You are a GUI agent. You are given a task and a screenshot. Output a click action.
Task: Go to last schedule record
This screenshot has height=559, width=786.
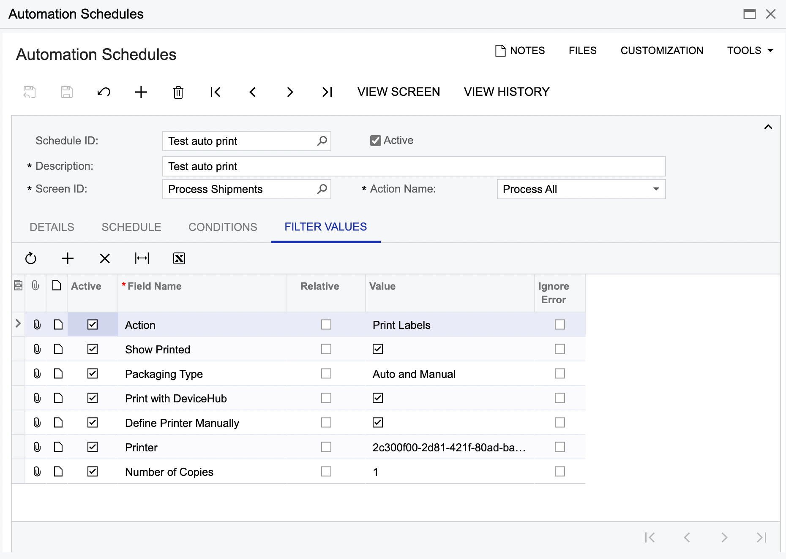[327, 92]
